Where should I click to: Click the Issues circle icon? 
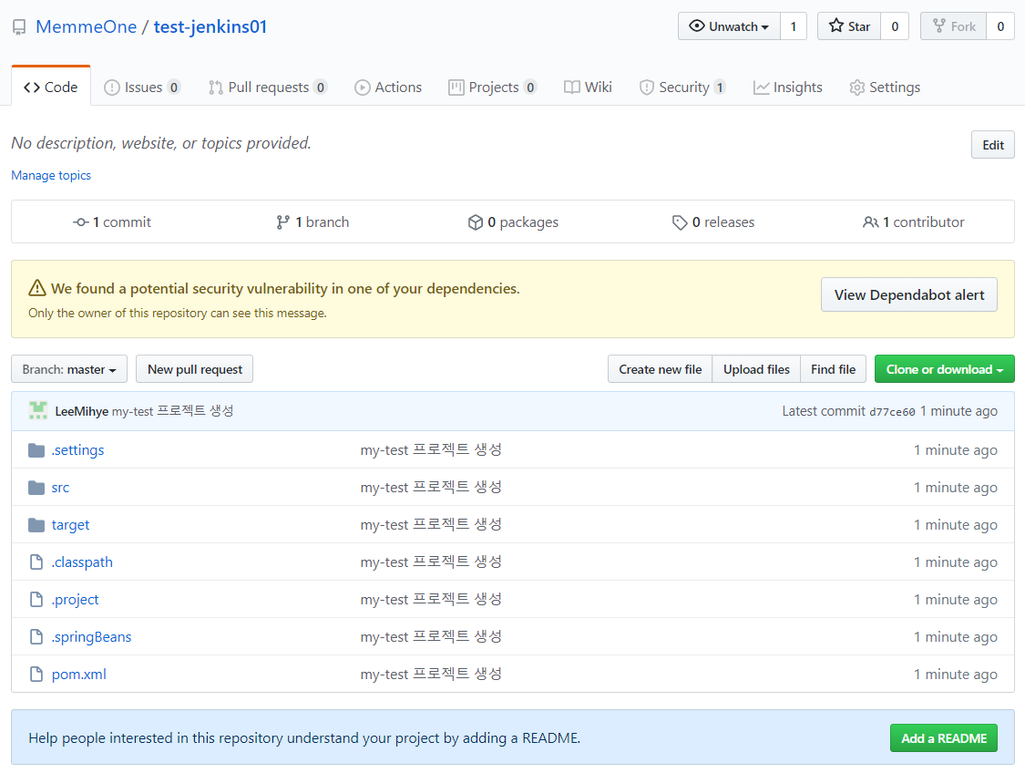[x=112, y=88]
